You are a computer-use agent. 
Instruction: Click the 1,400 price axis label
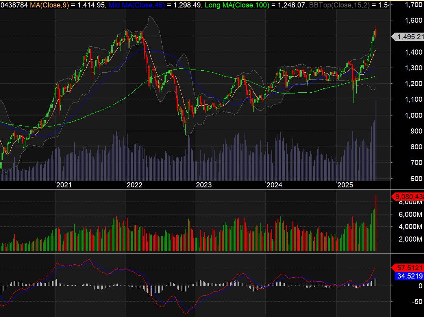[x=413, y=52]
